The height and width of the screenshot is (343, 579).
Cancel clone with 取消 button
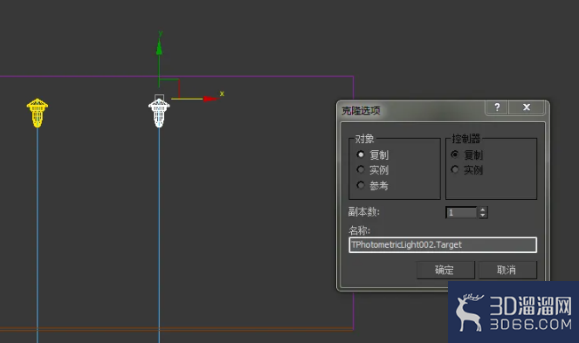(x=507, y=270)
